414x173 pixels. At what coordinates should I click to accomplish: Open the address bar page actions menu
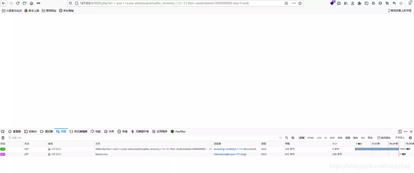[x=294, y=3]
